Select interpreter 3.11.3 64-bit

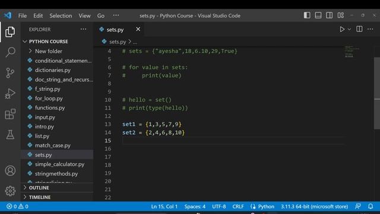click(314, 206)
